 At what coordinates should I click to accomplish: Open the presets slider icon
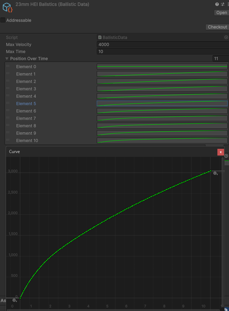[x=222, y=4]
